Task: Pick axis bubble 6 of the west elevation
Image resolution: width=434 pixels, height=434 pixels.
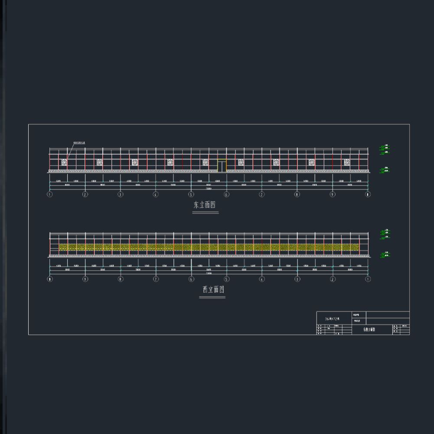Action: [x=191, y=279]
